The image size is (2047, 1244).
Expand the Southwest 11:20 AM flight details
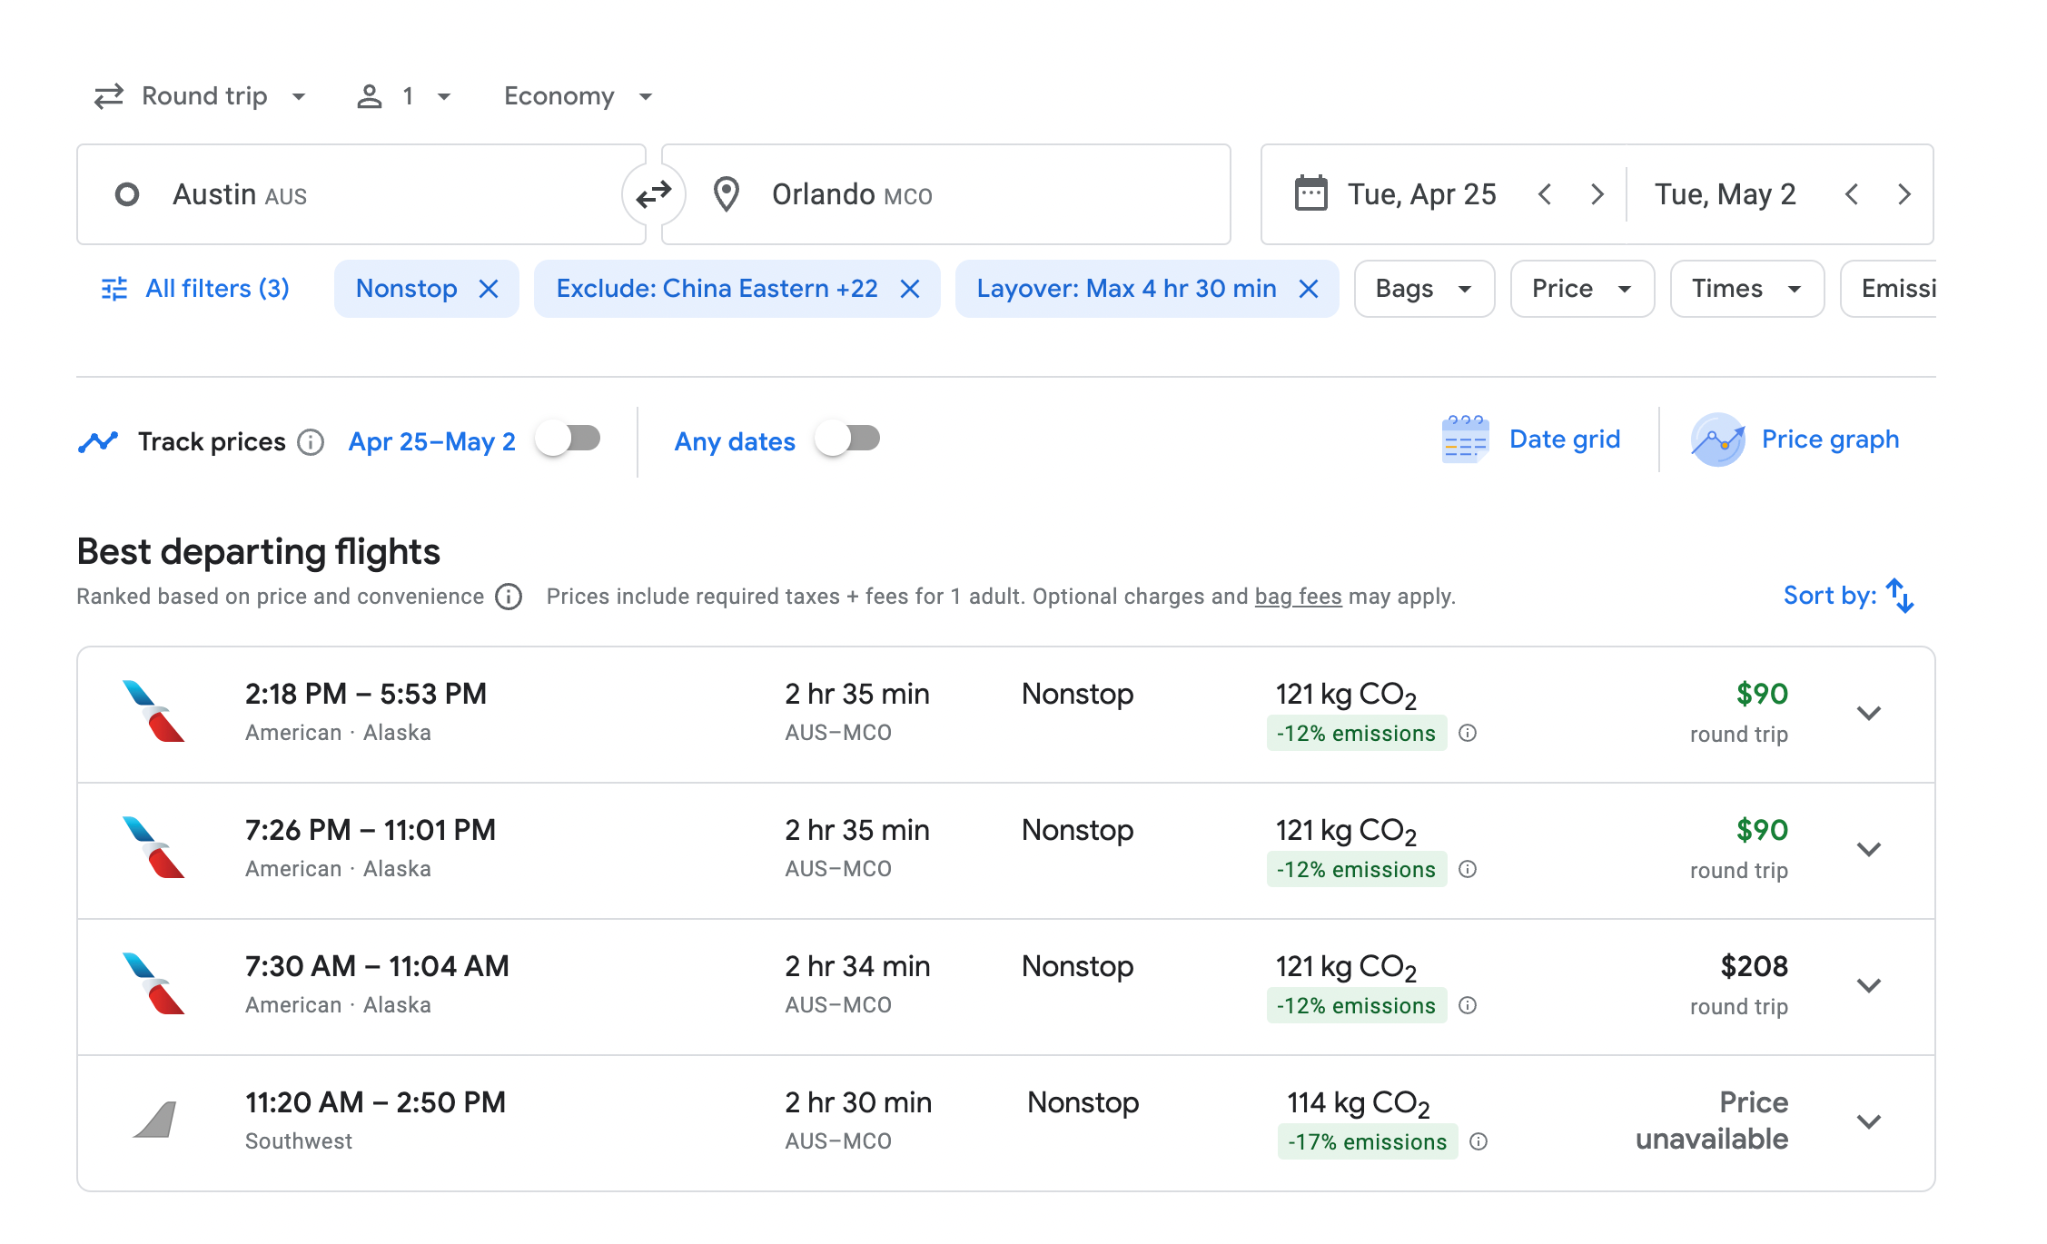click(1868, 1122)
